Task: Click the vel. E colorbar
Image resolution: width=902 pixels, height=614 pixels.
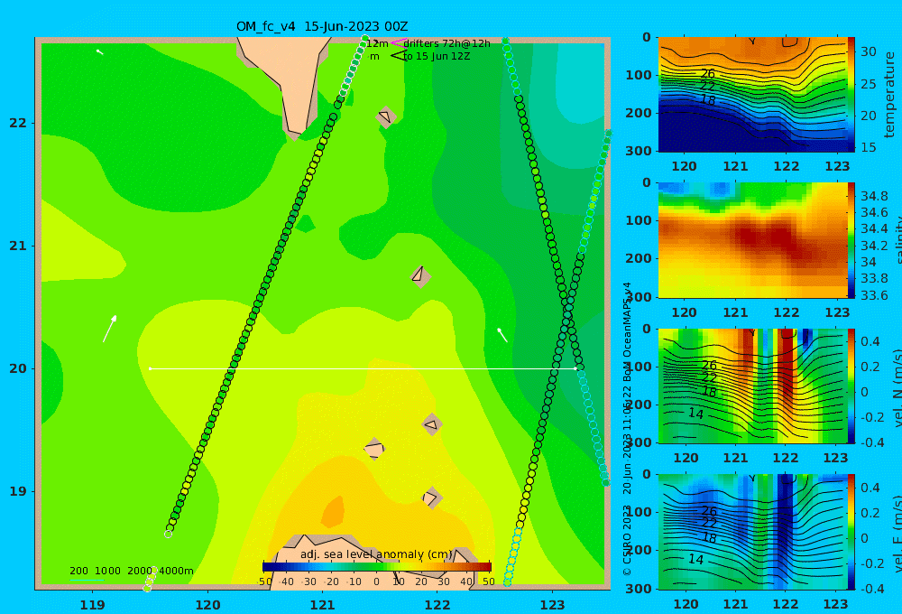Action: (x=851, y=532)
